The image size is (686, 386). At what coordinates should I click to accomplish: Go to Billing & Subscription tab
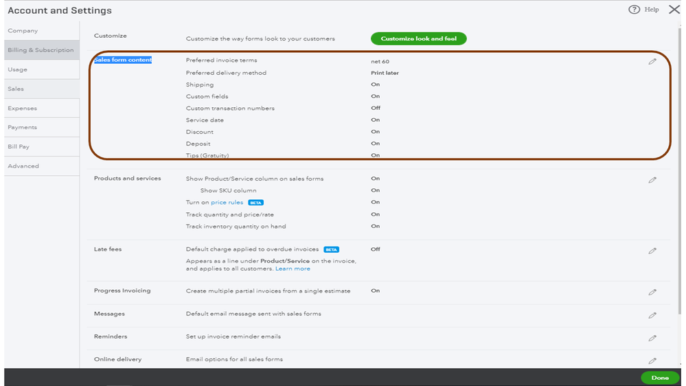[42, 50]
